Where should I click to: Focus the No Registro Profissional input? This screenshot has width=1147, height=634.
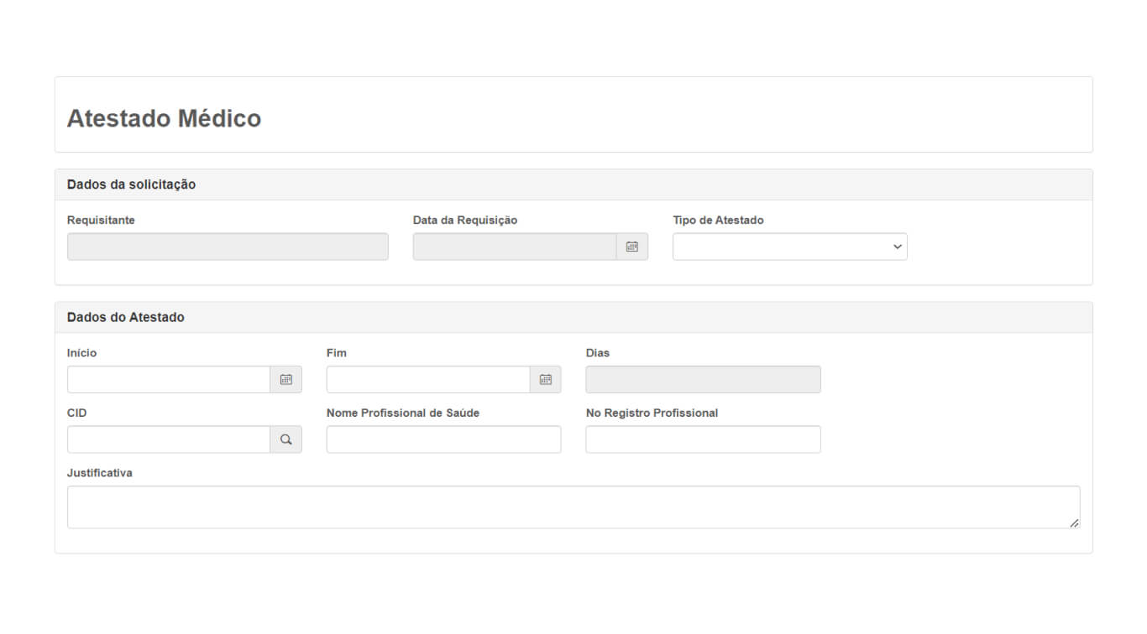[x=703, y=439]
